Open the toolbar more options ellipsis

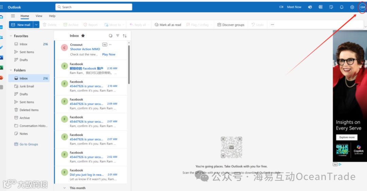273,24
